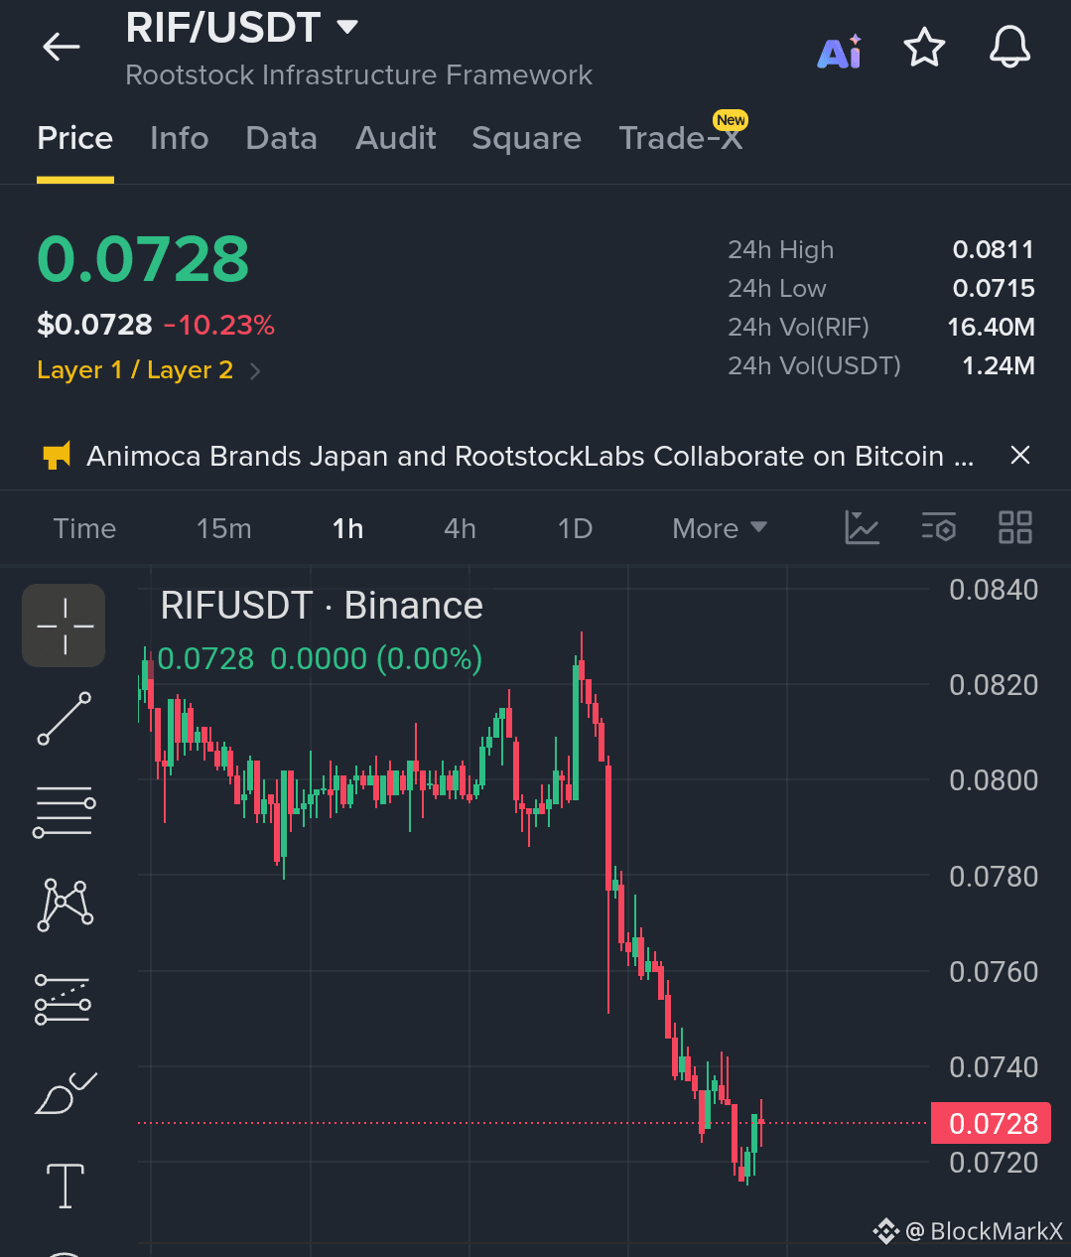Viewport: 1071px width, 1257px height.
Task: Select the horizontal lines Fibonacci tool
Action: click(x=65, y=811)
